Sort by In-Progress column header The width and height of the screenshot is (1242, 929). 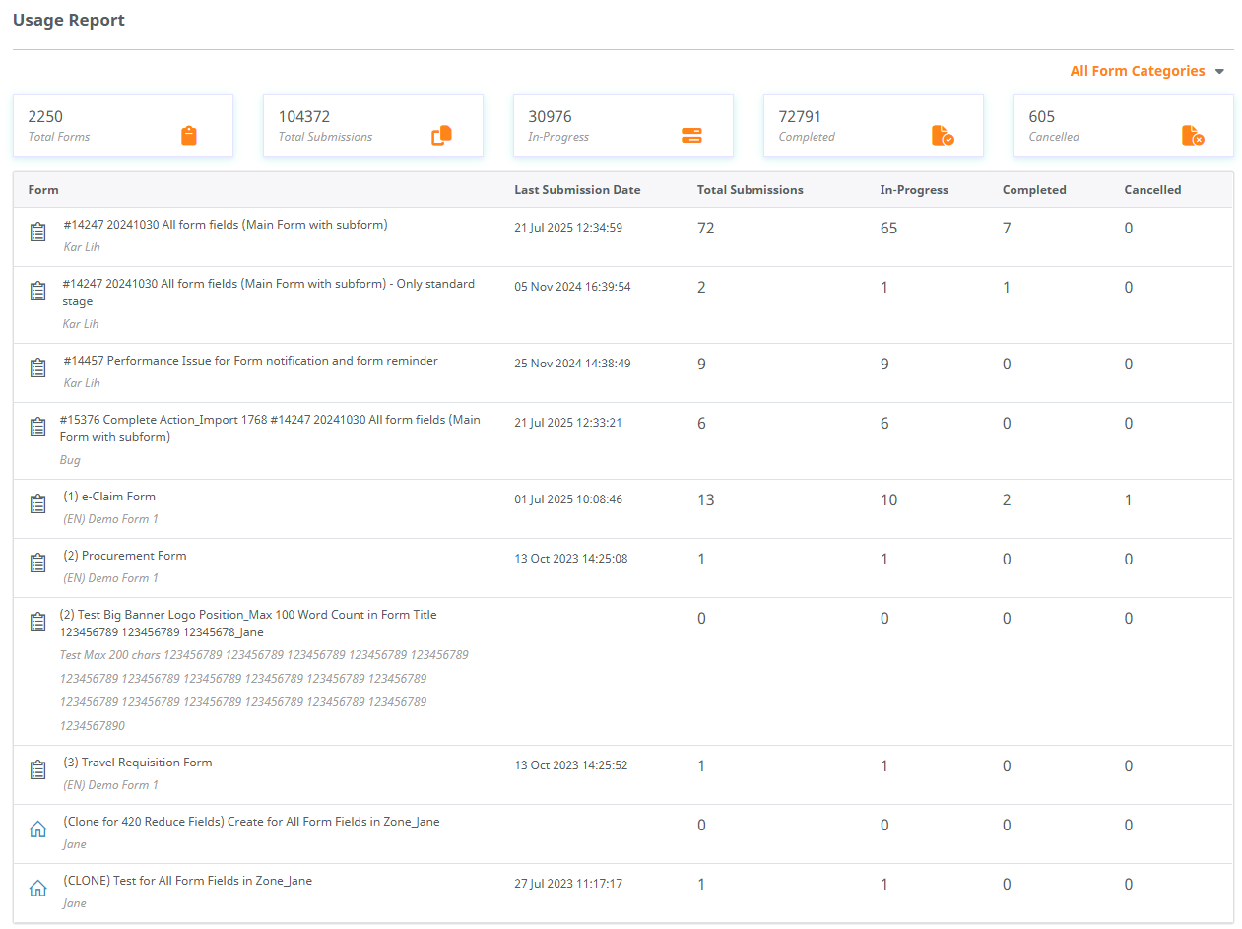(914, 190)
